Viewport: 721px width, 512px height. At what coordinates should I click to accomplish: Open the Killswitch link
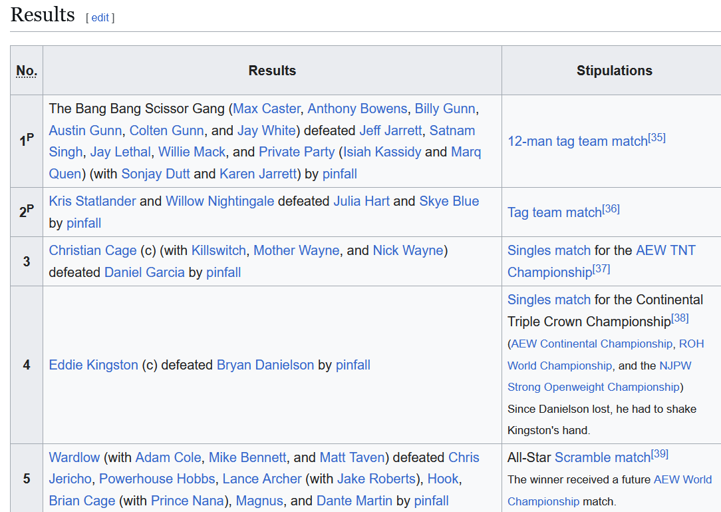[x=218, y=250]
